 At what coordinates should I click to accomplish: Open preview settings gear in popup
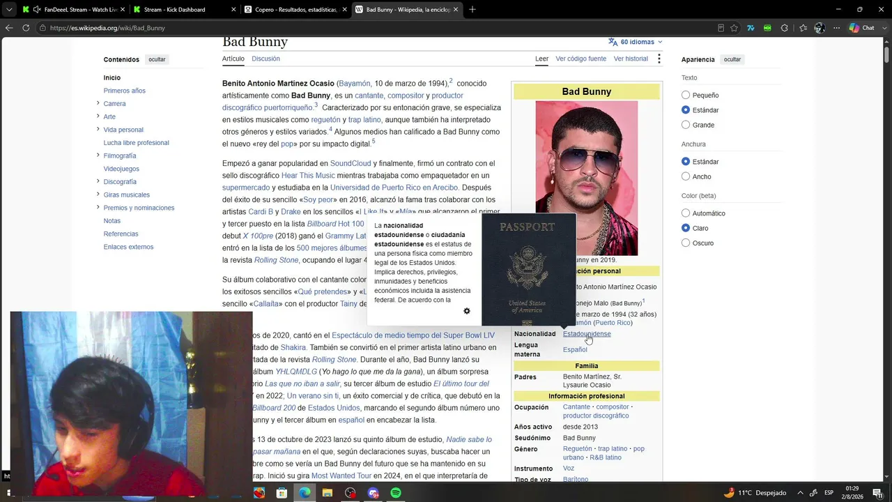coord(467,311)
